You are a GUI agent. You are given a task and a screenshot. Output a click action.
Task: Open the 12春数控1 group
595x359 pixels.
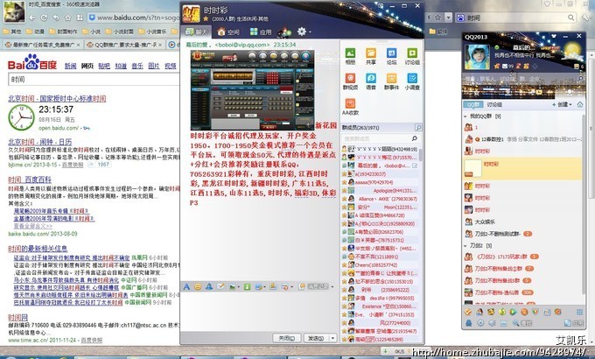click(x=523, y=139)
